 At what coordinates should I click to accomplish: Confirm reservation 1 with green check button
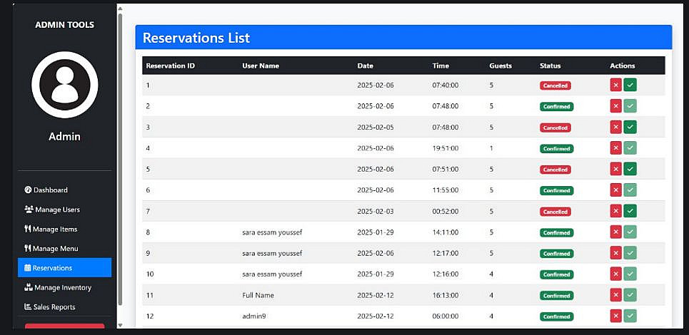click(x=630, y=85)
